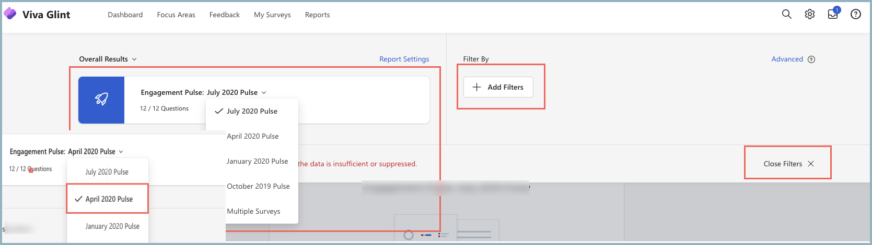Click Close Filters button
The image size is (872, 245).
[788, 164]
